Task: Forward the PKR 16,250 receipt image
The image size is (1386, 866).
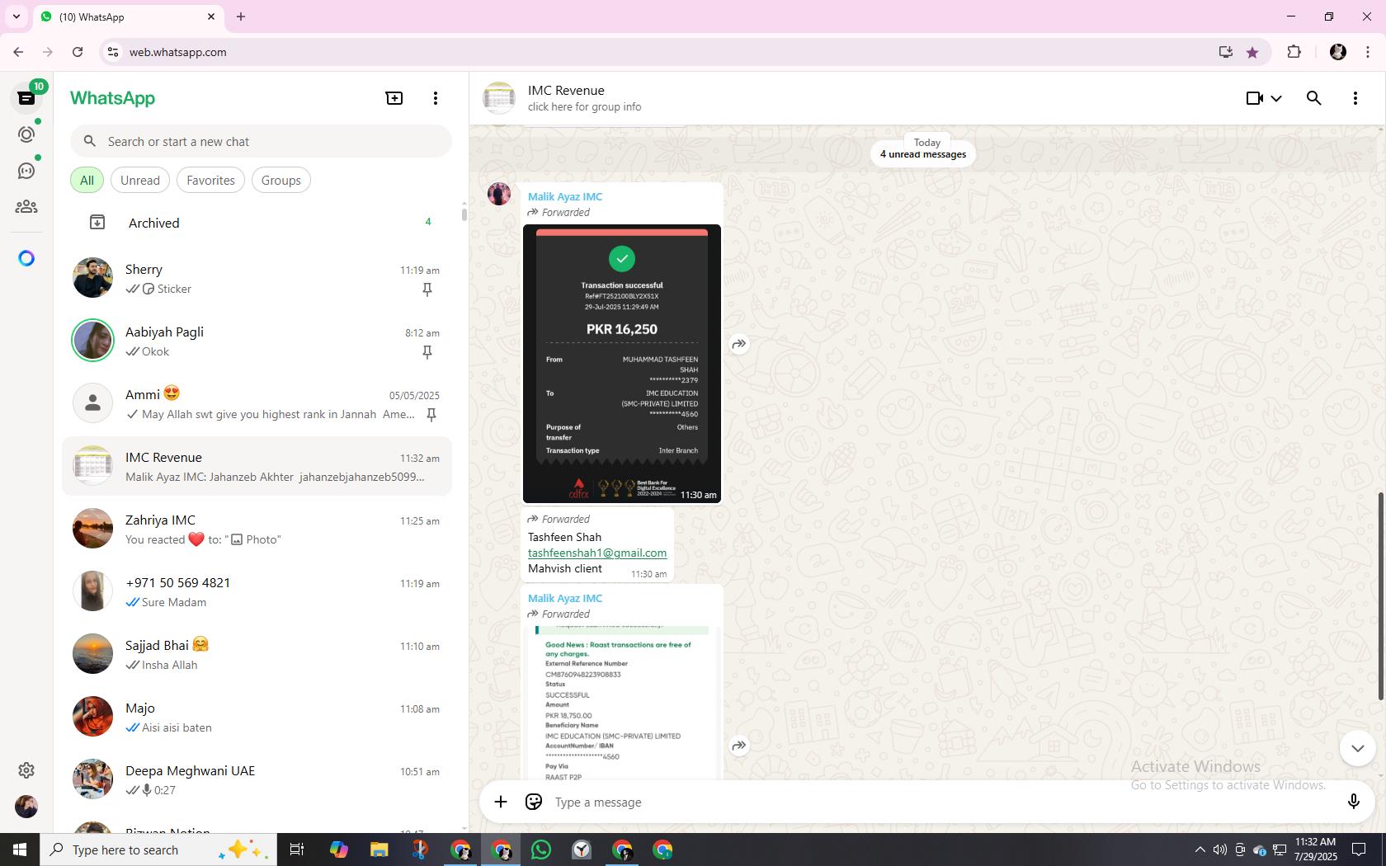Action: coord(739,344)
